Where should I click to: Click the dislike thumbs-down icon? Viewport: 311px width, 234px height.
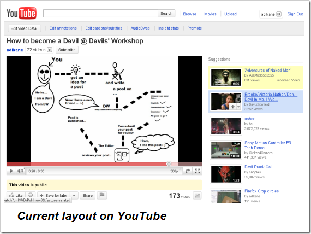click(x=31, y=195)
